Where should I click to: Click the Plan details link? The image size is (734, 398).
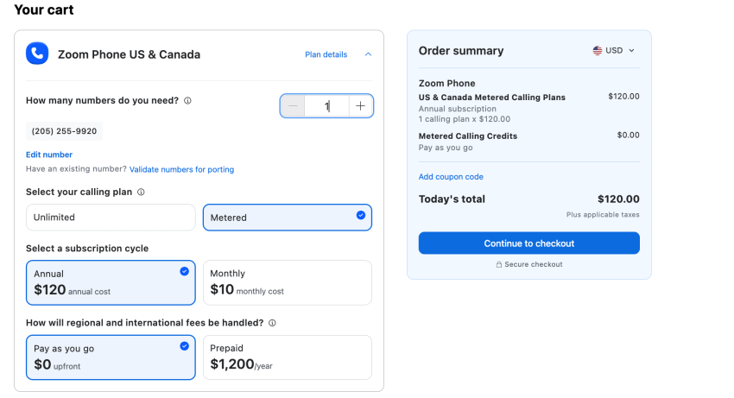326,54
